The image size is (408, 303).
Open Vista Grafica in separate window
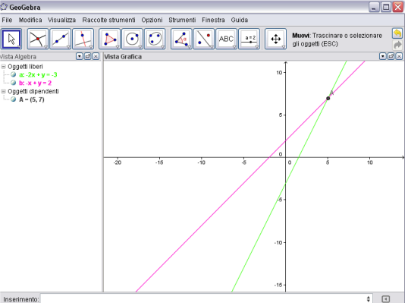pos(391,56)
